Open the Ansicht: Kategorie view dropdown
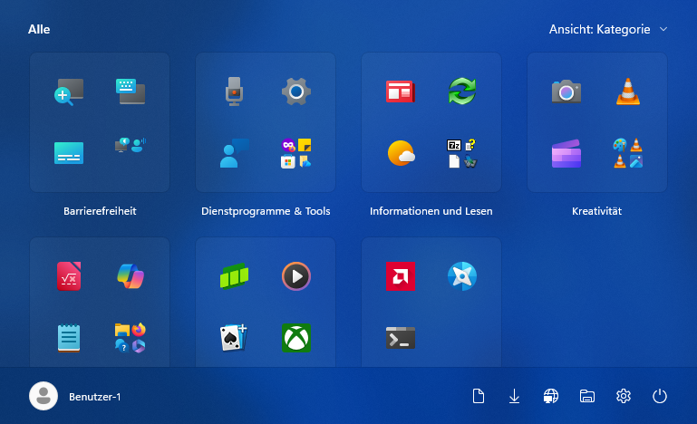The width and height of the screenshot is (697, 424). coord(607,29)
